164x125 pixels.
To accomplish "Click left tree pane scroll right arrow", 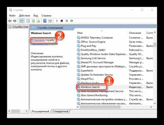I will tap(27, 111).
